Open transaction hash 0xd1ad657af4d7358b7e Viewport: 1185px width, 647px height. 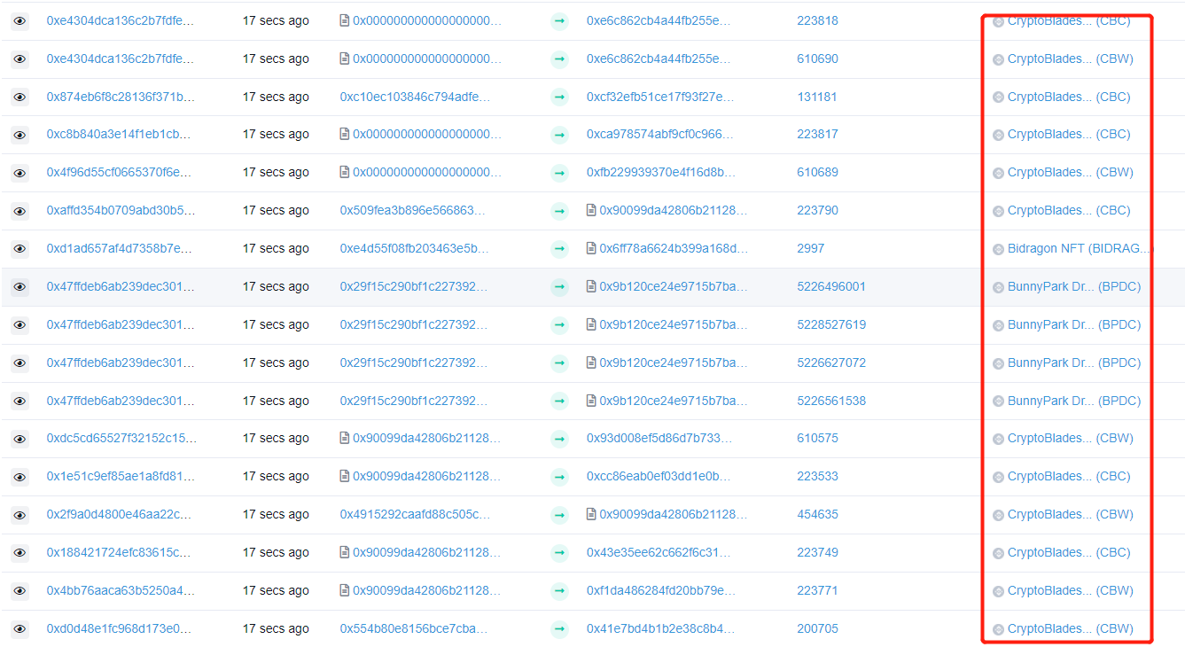tap(119, 249)
